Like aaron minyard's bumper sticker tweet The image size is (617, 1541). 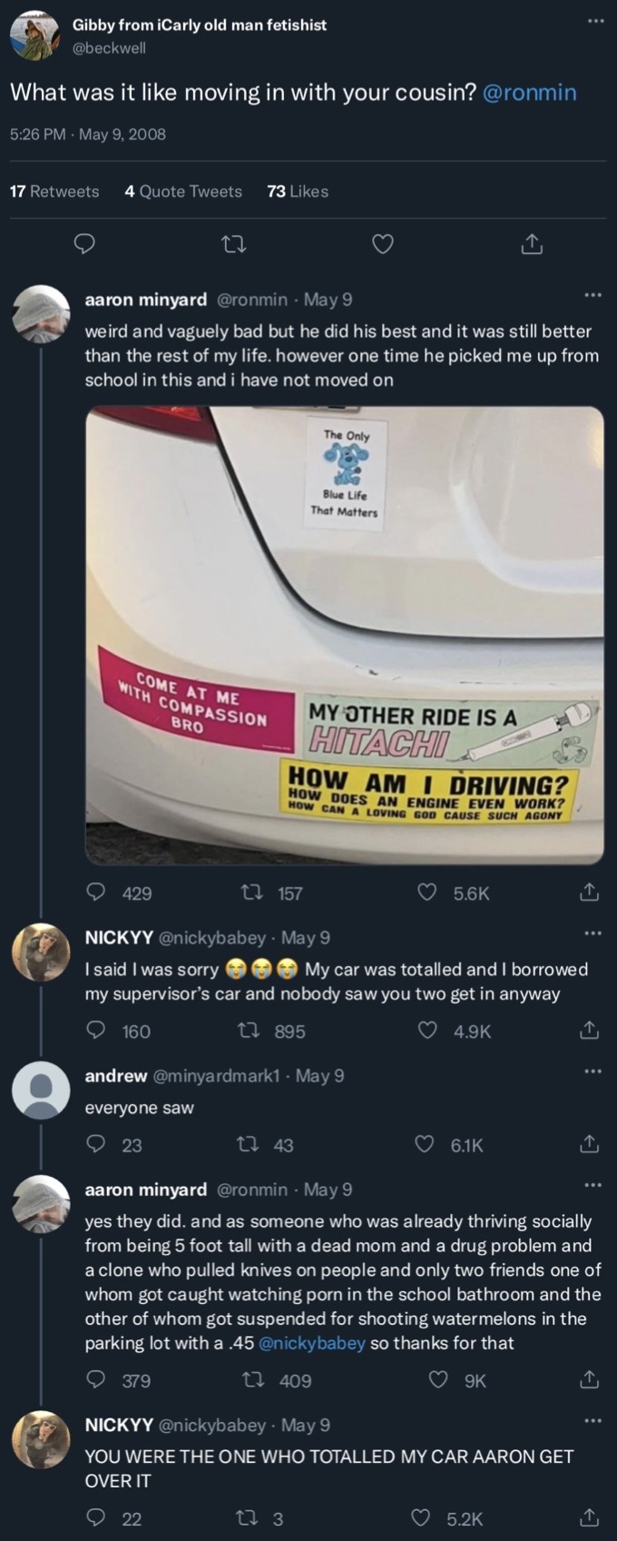point(426,893)
